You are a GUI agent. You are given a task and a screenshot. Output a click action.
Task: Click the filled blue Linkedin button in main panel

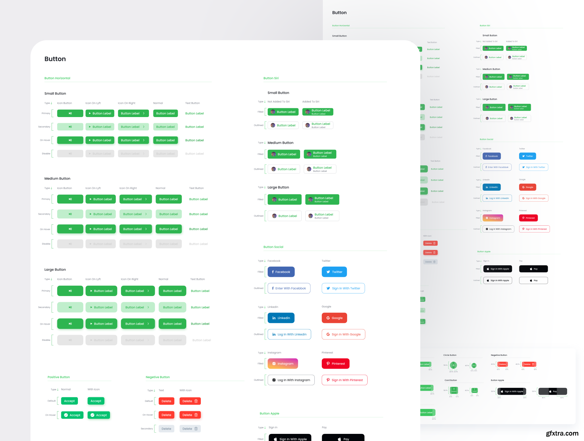tap(281, 318)
